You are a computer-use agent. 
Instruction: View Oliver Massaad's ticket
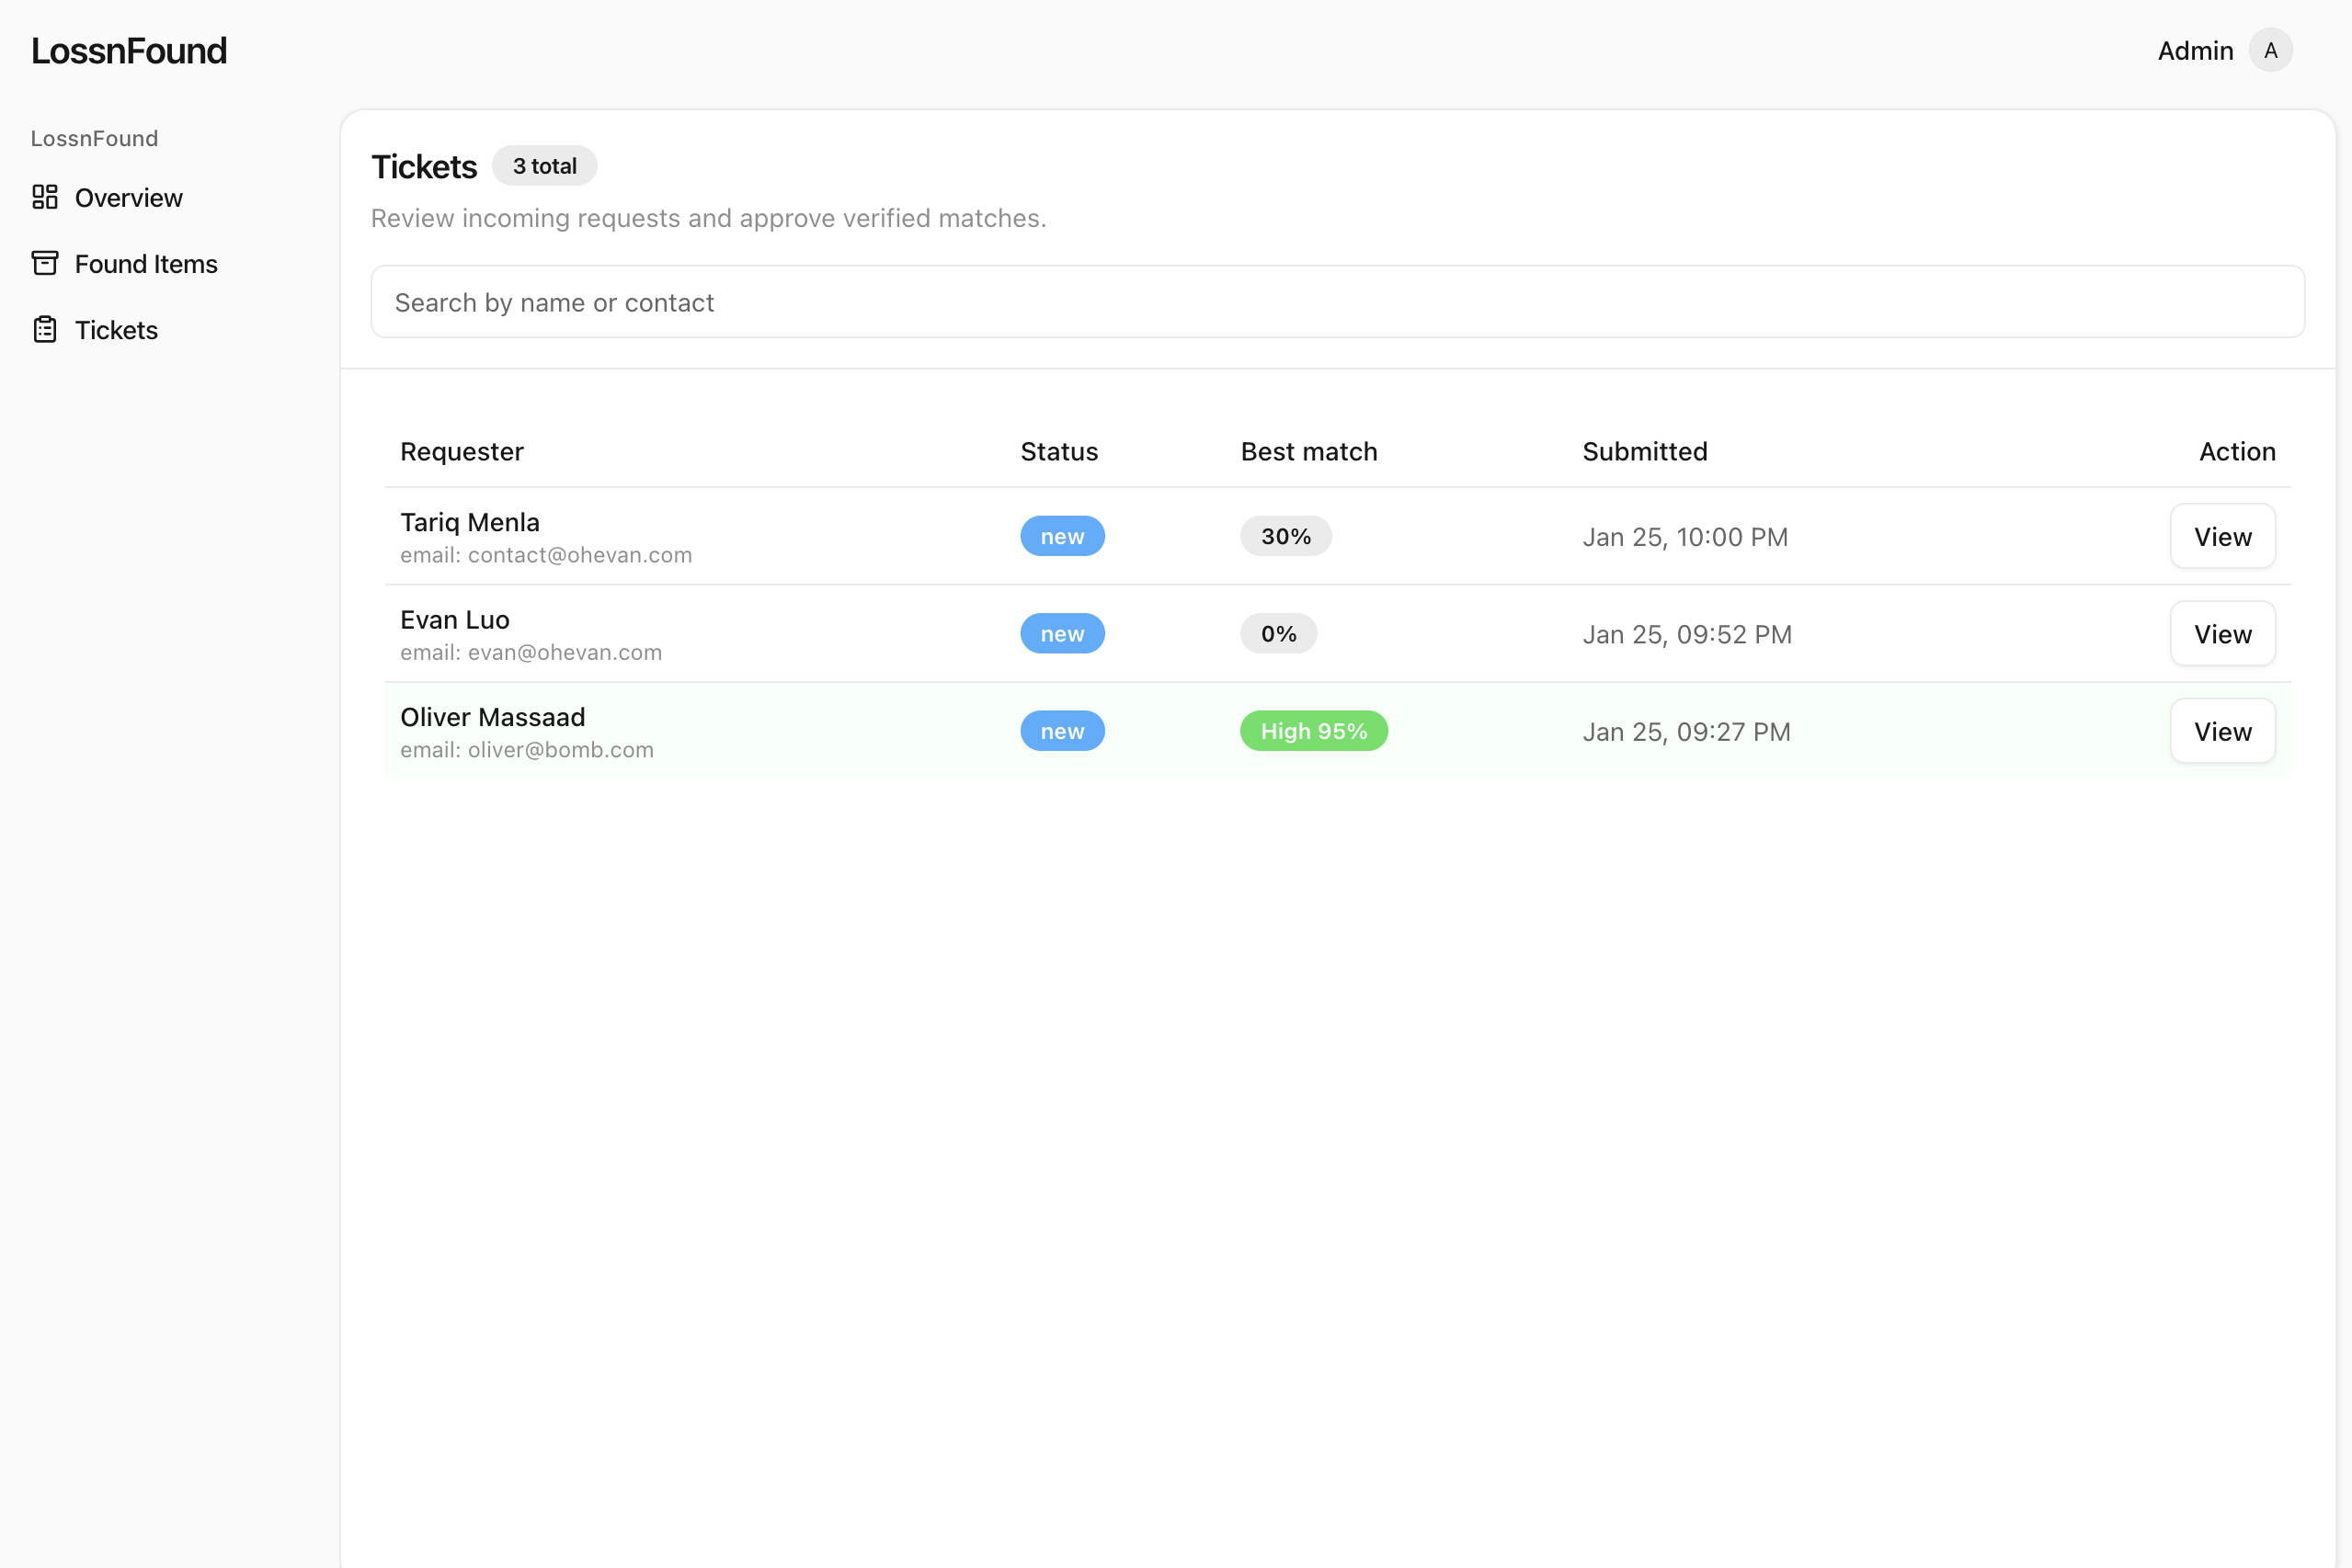pyautogui.click(x=2222, y=732)
